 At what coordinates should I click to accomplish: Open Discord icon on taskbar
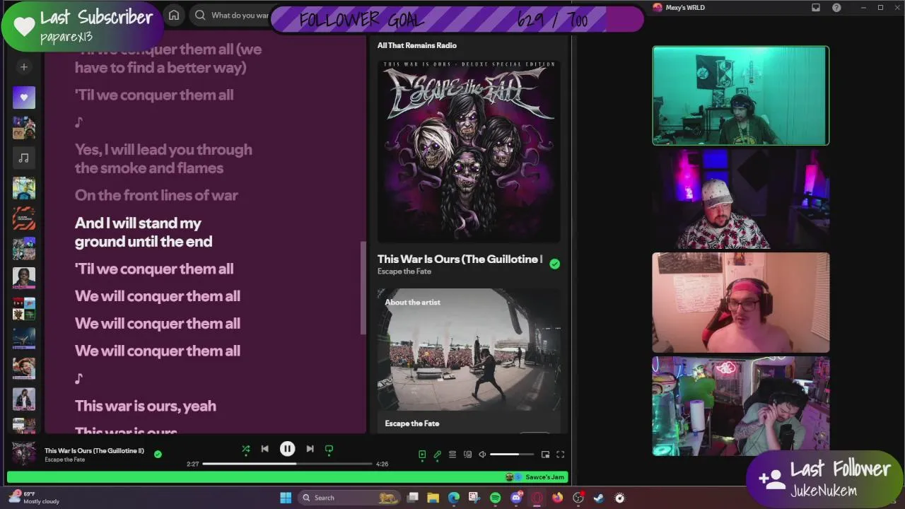tap(516, 498)
